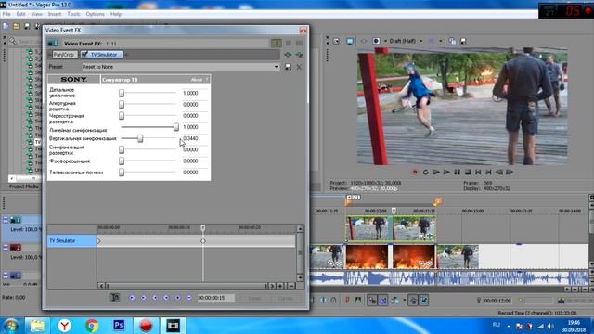Screen dimensions: 594x334
Task: Open the Insert menu
Action: coord(55,14)
